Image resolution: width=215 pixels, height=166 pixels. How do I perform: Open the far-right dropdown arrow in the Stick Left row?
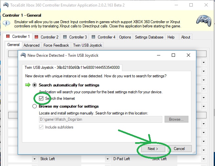204,159
